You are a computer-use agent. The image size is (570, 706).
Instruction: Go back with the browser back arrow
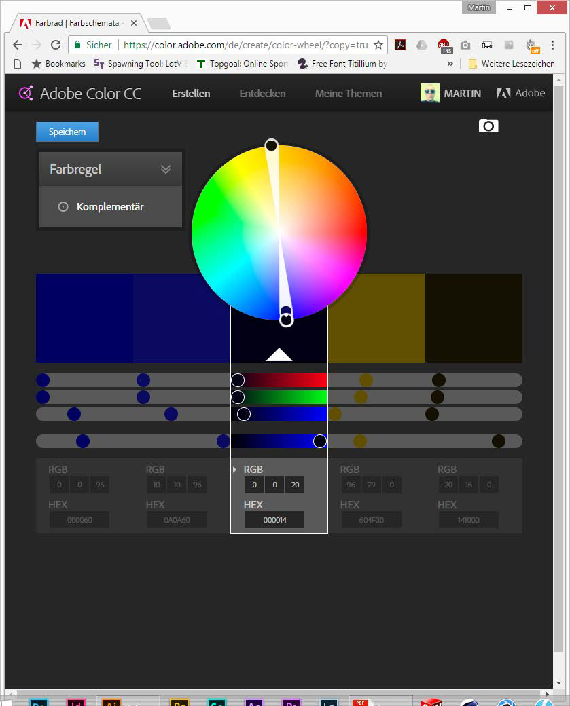[18, 45]
